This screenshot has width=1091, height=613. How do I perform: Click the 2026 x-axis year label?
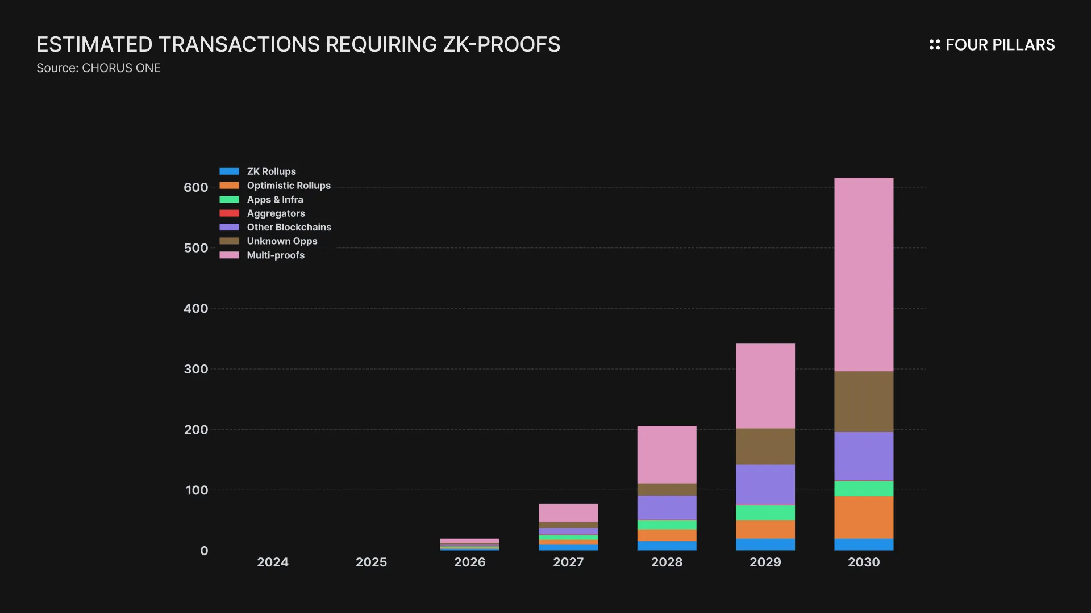(x=469, y=562)
